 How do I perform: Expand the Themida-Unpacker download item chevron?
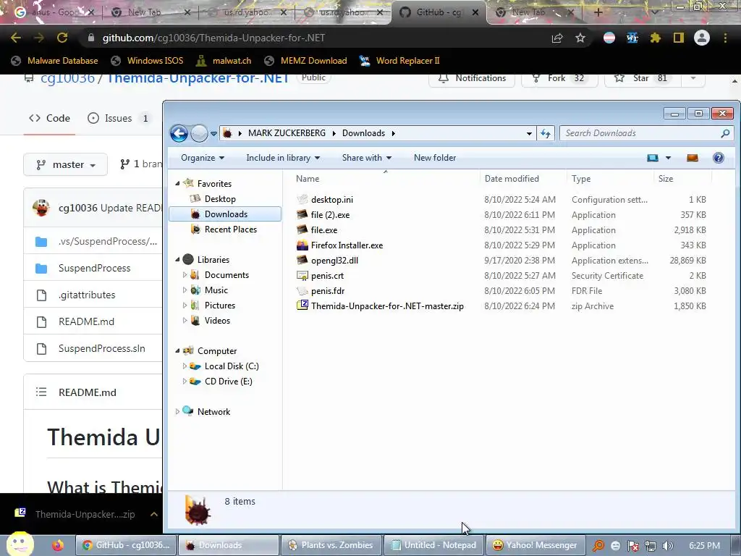pyautogui.click(x=154, y=514)
